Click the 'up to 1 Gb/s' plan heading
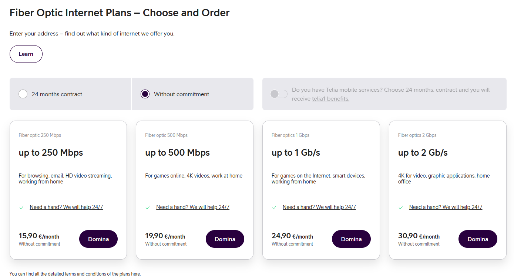Viewport: 514px width, 280px height. point(296,152)
